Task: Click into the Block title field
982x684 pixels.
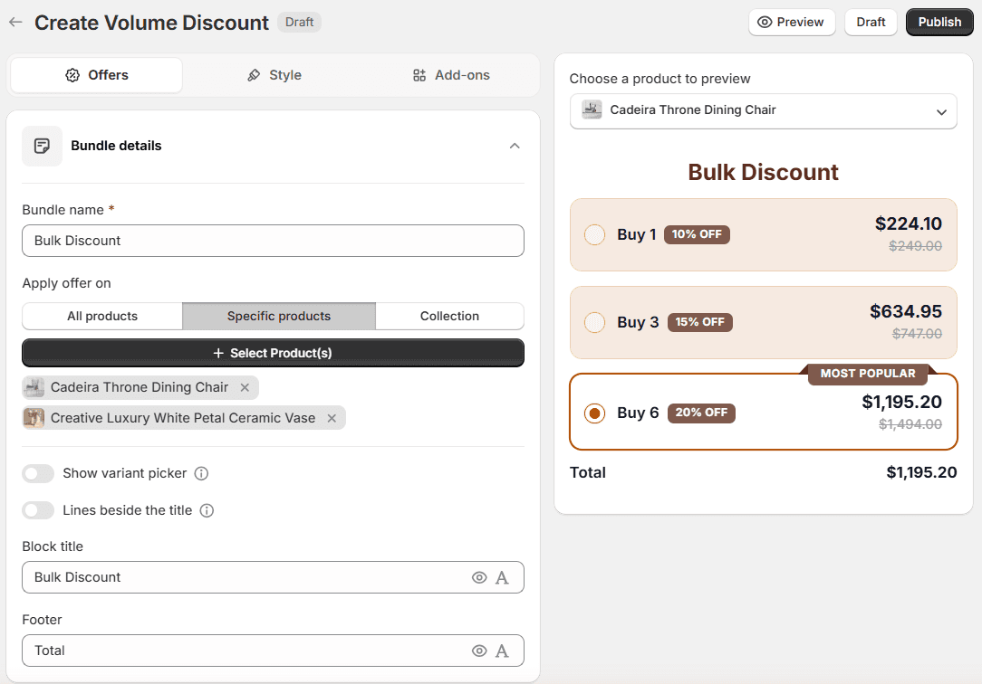Action: (273, 578)
